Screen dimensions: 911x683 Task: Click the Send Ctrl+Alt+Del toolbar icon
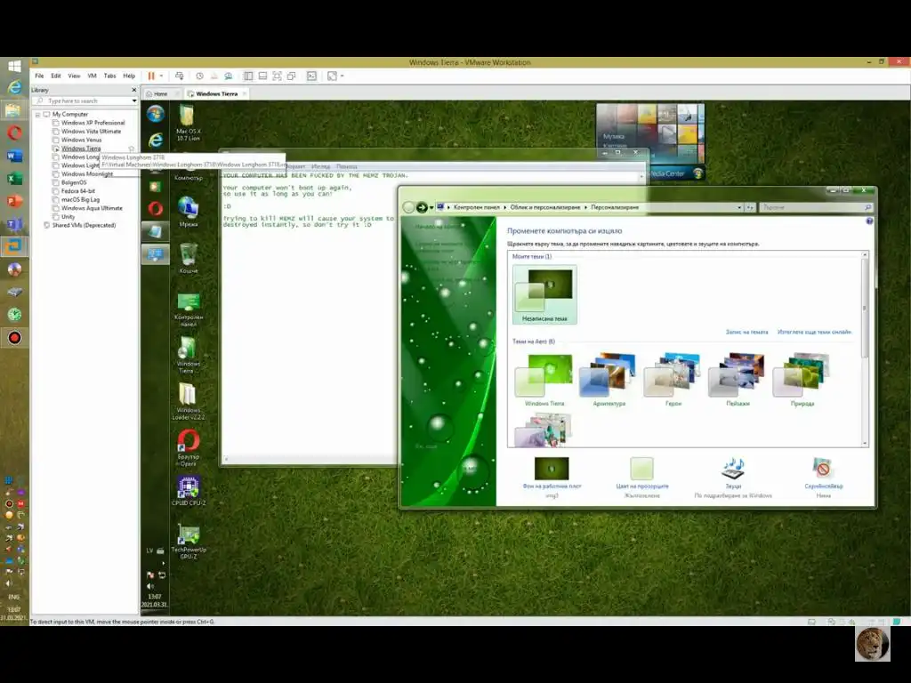pos(180,76)
